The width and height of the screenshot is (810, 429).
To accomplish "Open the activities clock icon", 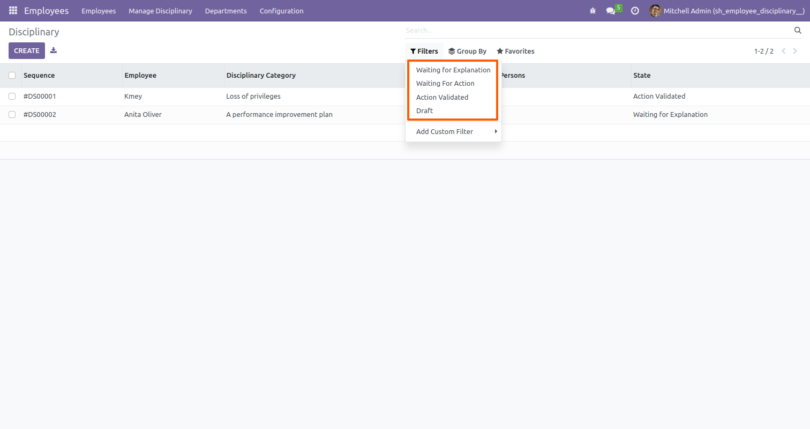I will (635, 11).
